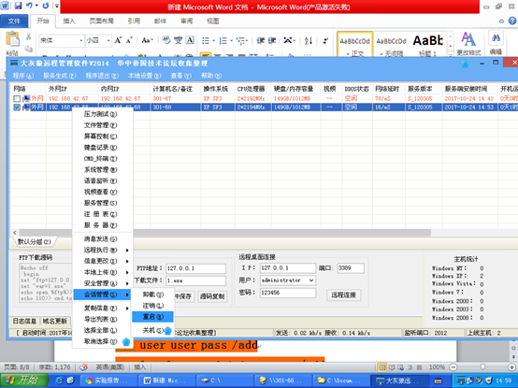Open the Undo history dropdown arrow

(36, 6)
